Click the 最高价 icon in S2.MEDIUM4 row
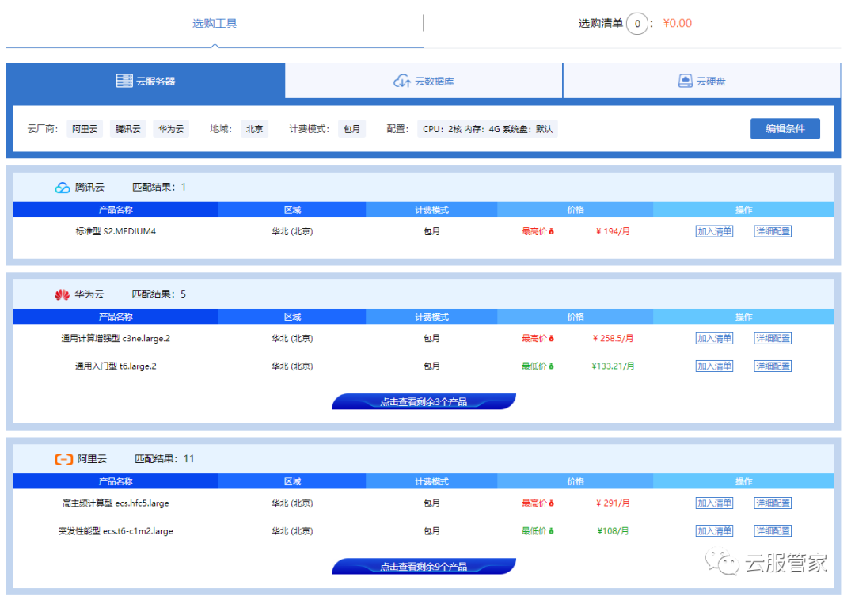 [551, 232]
